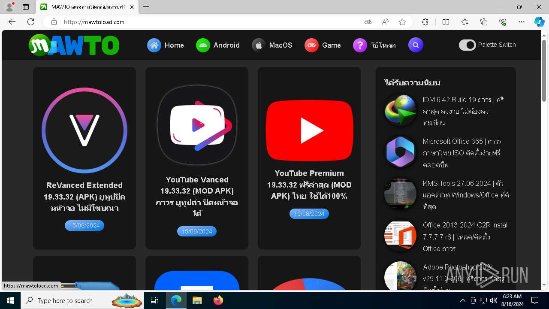Show hidden system tray icons
Screen dimensions: 549x309
(462, 300)
